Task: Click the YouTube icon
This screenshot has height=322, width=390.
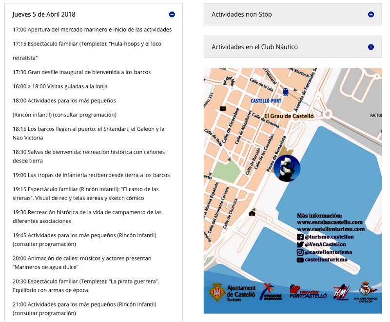Action: (x=300, y=260)
